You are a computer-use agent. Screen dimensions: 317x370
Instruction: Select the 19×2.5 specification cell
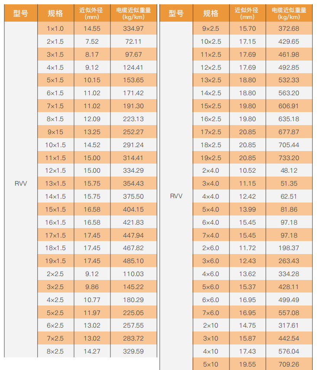211,158
